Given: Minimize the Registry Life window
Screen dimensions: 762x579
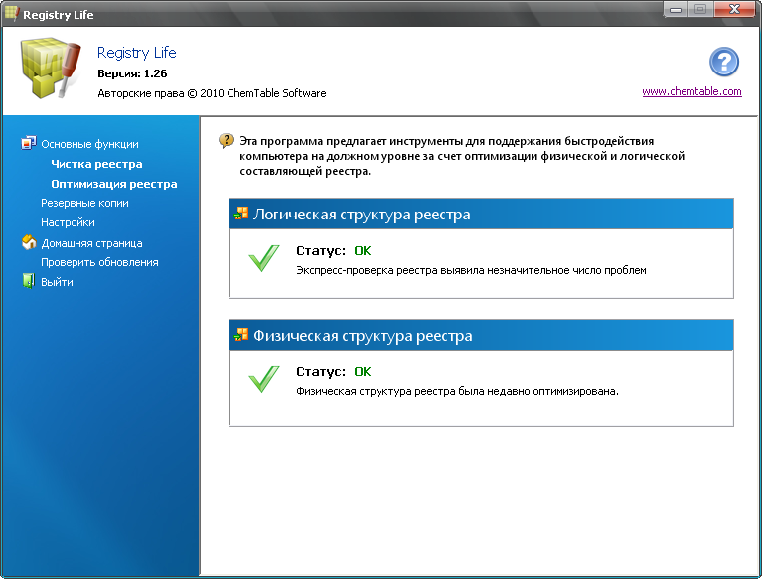Looking at the screenshot, I should [x=676, y=9].
